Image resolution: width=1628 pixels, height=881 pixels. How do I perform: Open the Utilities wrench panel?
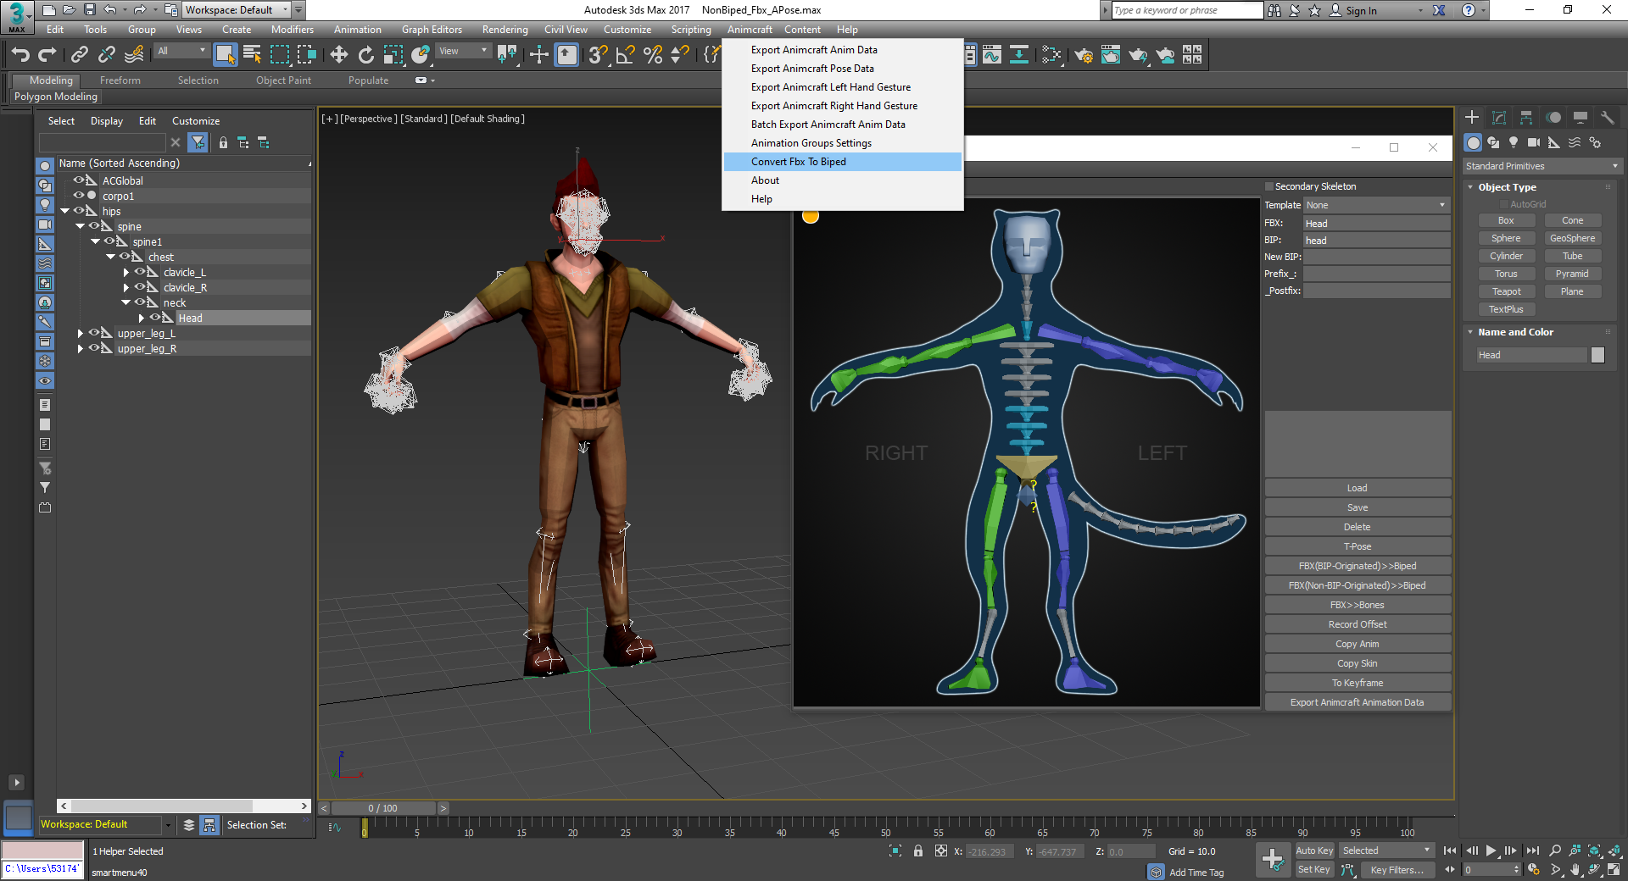coord(1607,118)
